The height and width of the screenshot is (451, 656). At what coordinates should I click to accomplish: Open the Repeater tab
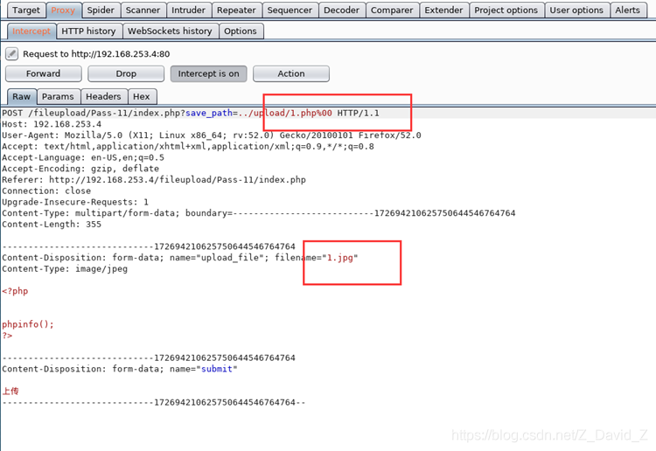(236, 10)
